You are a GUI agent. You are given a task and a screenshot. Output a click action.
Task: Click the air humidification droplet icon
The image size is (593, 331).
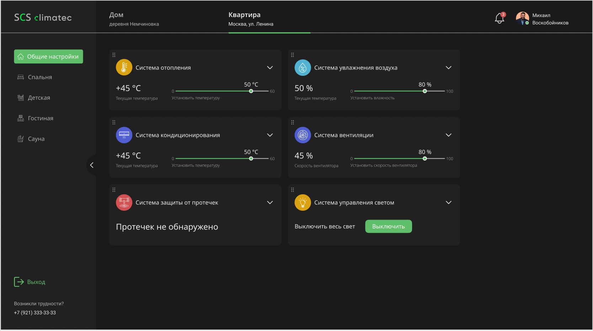tap(303, 67)
